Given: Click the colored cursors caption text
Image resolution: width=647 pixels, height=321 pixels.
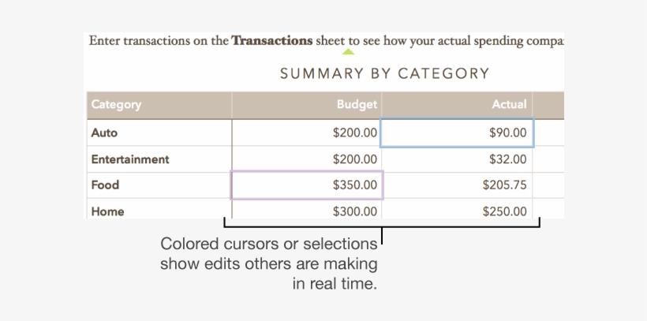Looking at the screenshot, I should pos(269,263).
